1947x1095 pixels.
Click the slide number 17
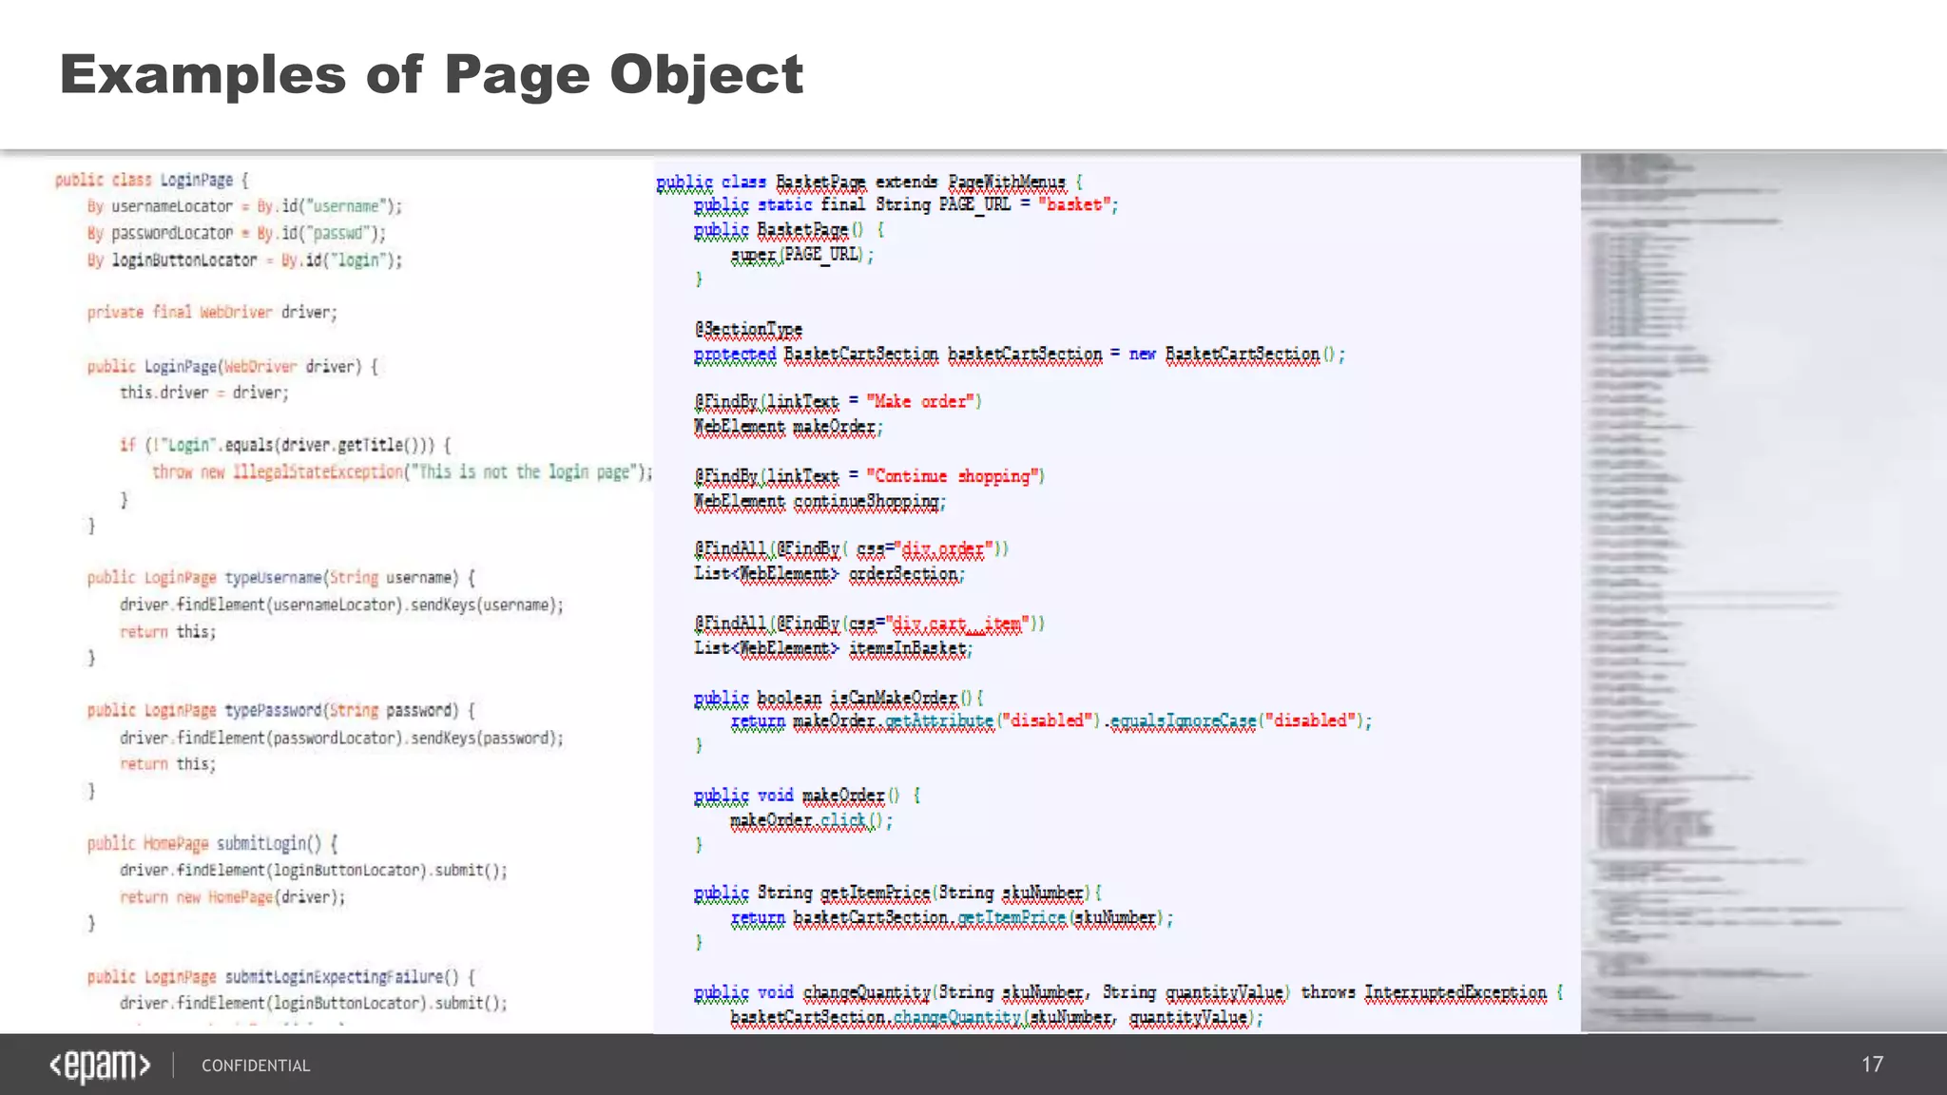coord(1872,1065)
